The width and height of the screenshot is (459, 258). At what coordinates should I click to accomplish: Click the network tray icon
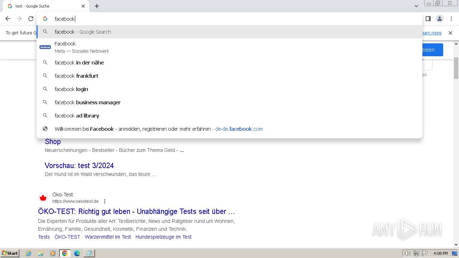pos(416,253)
